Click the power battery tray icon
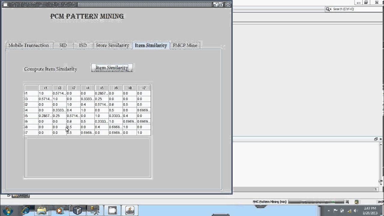 tap(342, 211)
